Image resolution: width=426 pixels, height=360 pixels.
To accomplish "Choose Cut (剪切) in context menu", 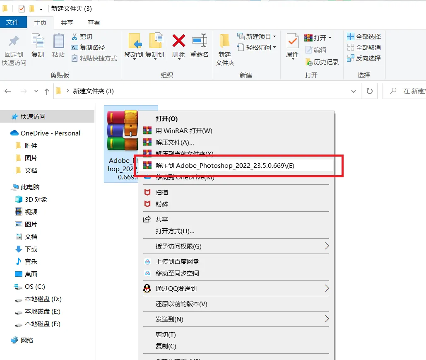I will (236, 334).
